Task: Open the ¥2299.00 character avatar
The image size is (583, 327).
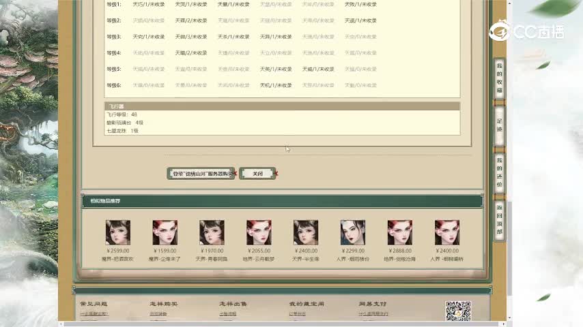Action: coord(353,232)
